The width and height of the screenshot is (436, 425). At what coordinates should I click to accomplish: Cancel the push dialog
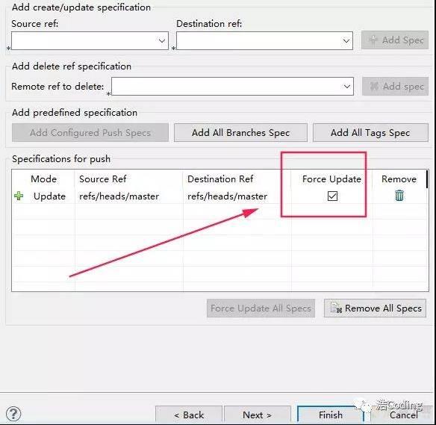403,415
